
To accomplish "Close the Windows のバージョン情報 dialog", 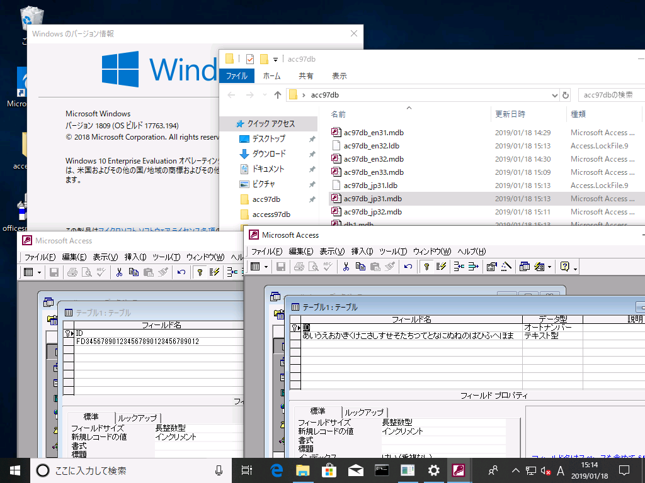I will pyautogui.click(x=354, y=34).
